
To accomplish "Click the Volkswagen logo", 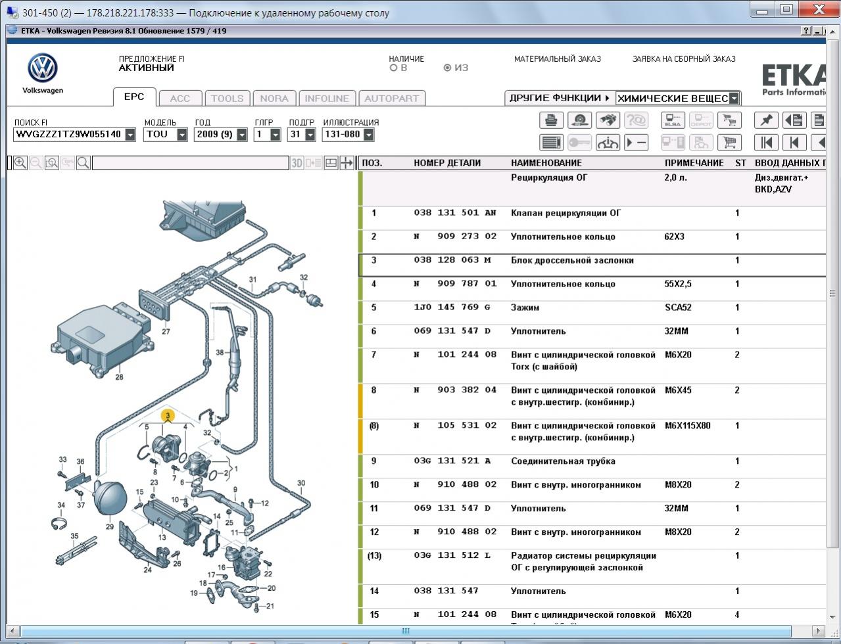I will point(43,68).
